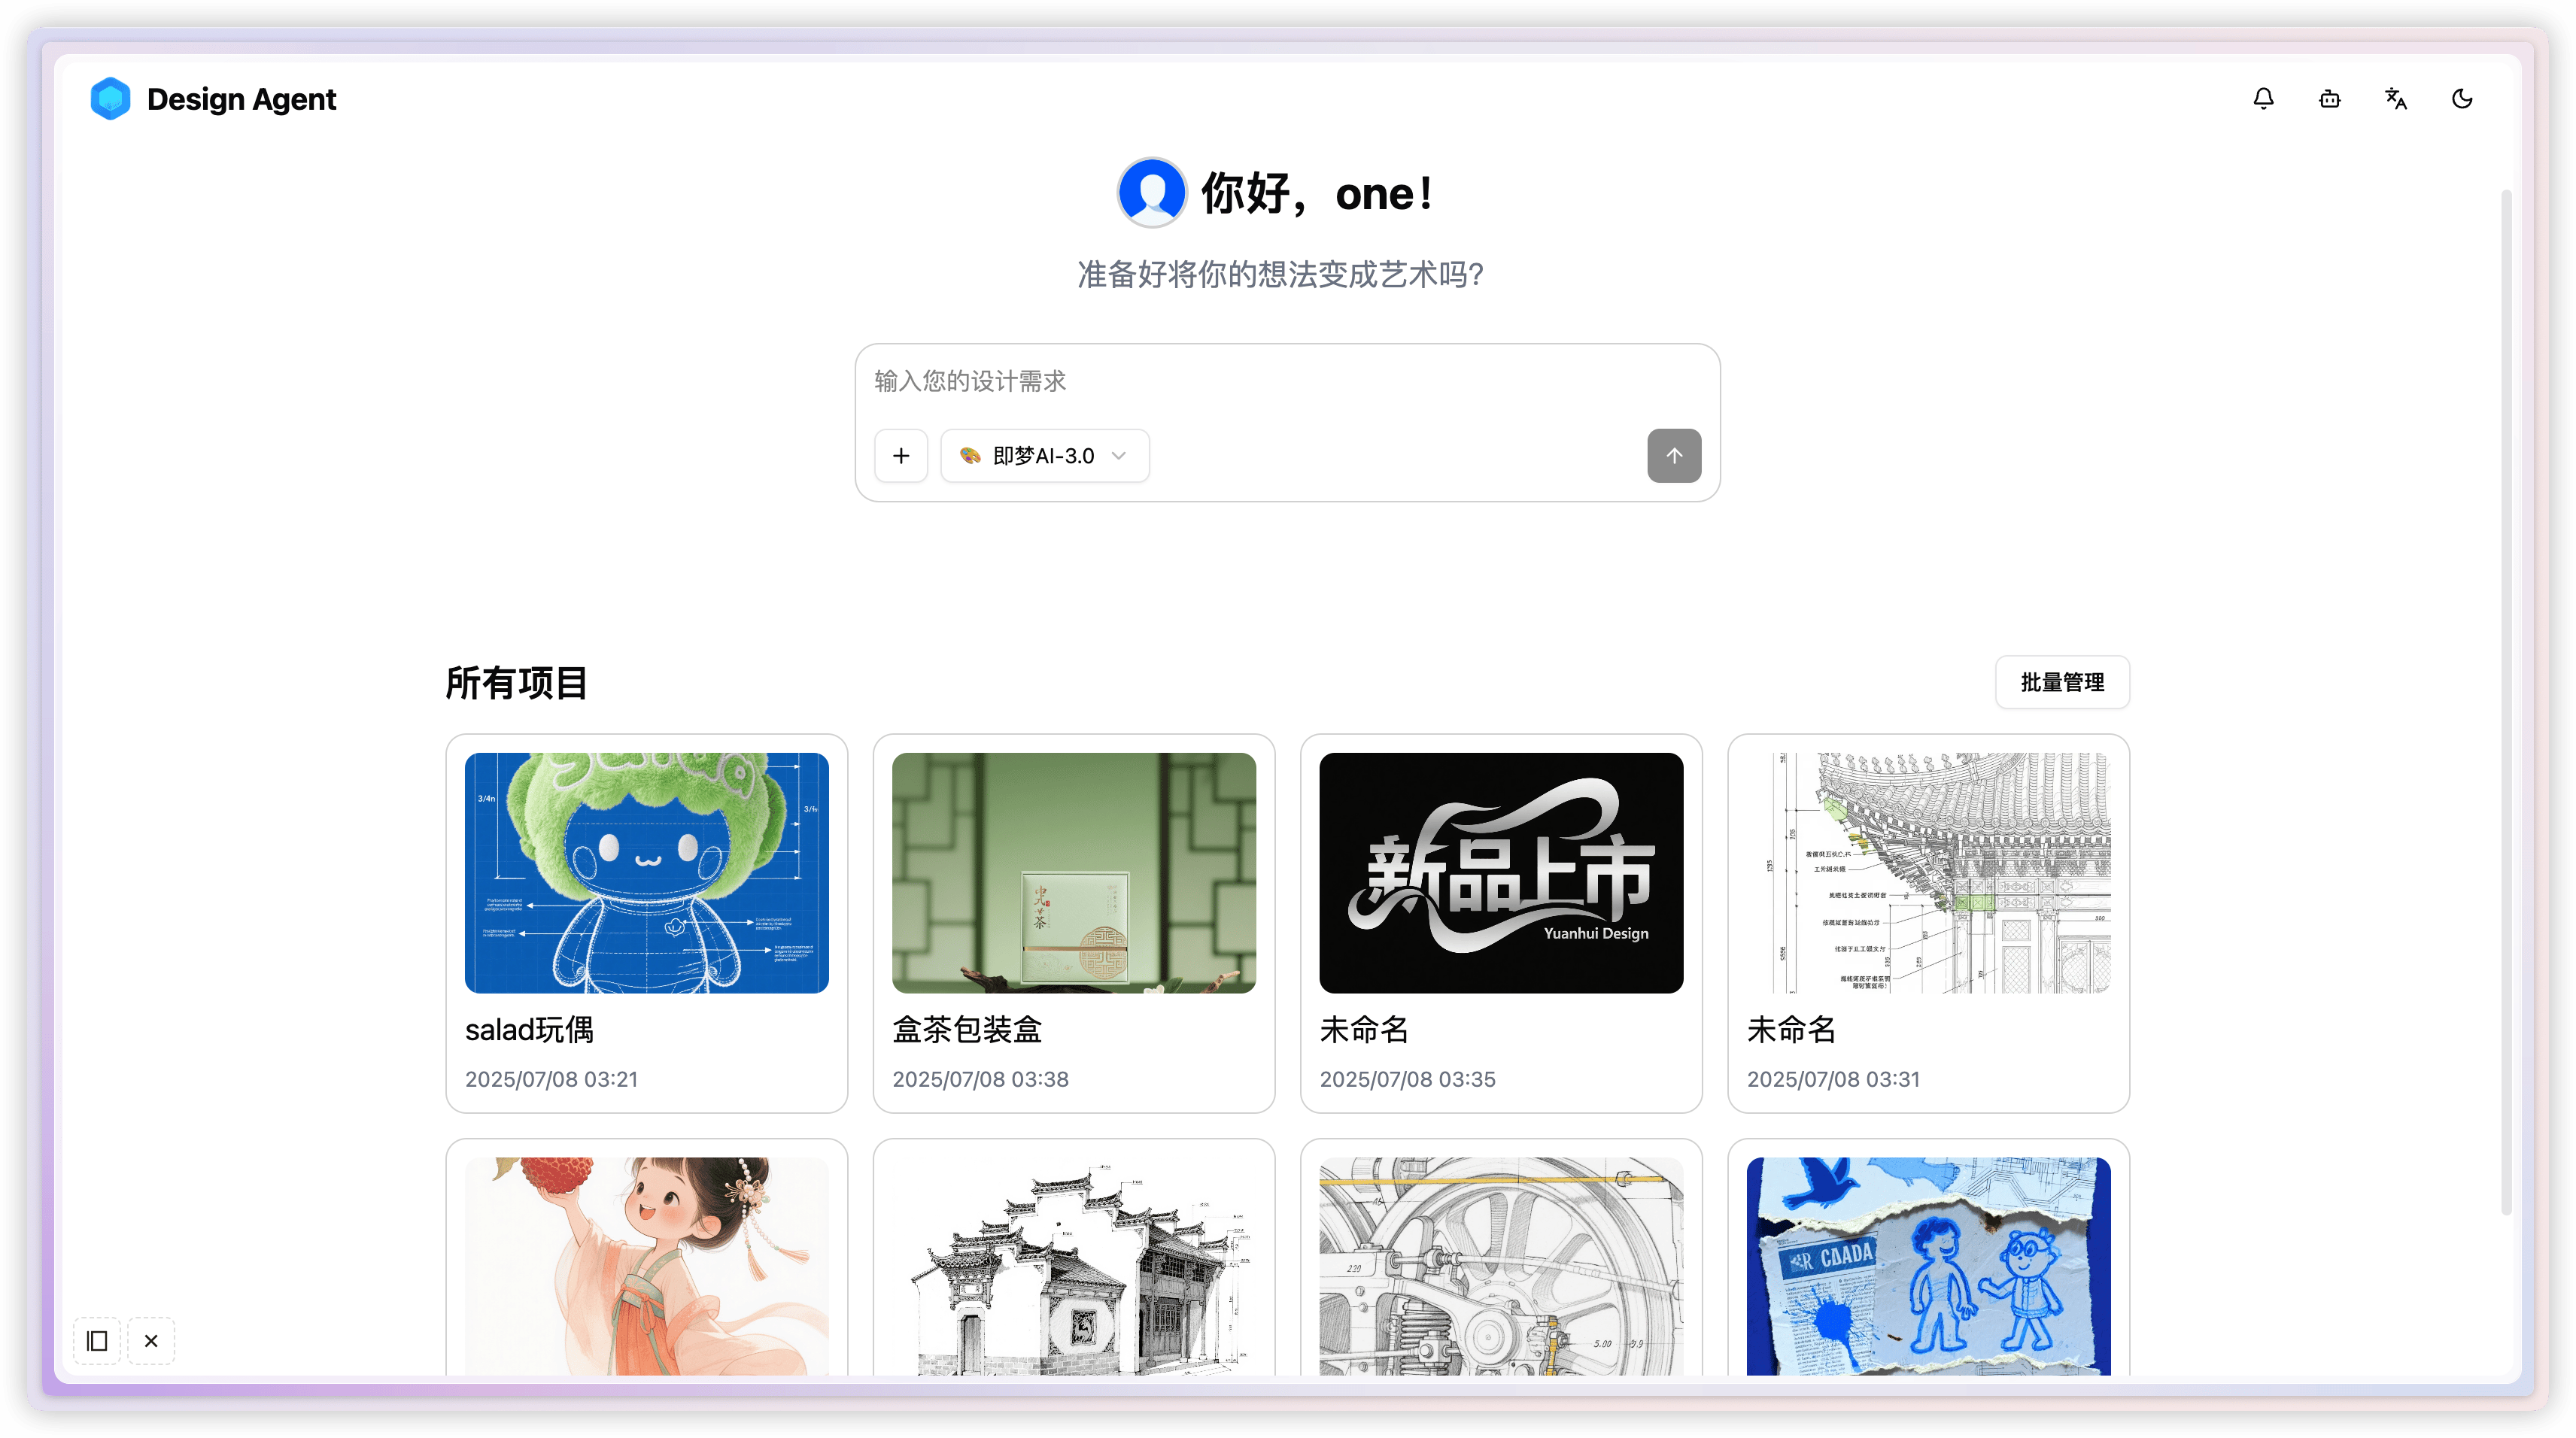Click the page vertical scrollbar
This screenshot has height=1438, width=2576.
tap(2506, 700)
